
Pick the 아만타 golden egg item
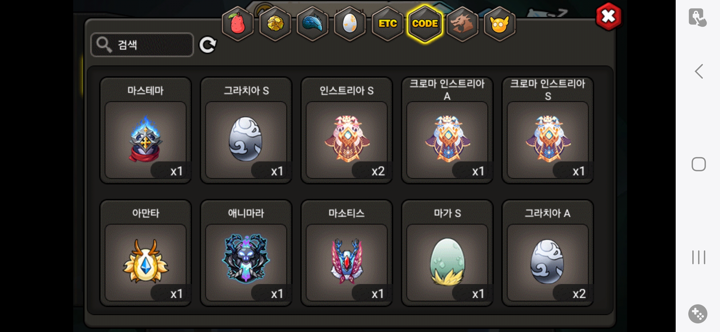click(x=146, y=253)
